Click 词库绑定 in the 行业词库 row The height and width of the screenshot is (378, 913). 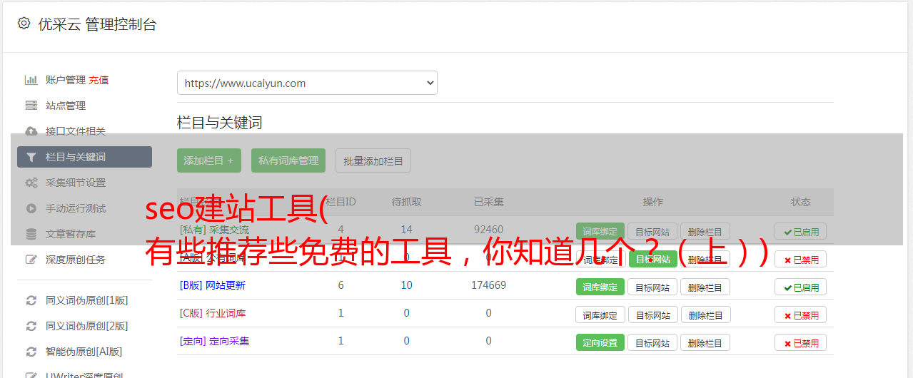point(600,315)
